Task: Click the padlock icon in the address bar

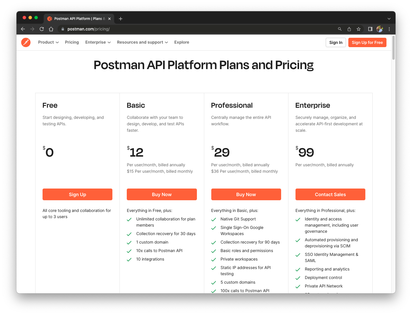Action: (63, 29)
